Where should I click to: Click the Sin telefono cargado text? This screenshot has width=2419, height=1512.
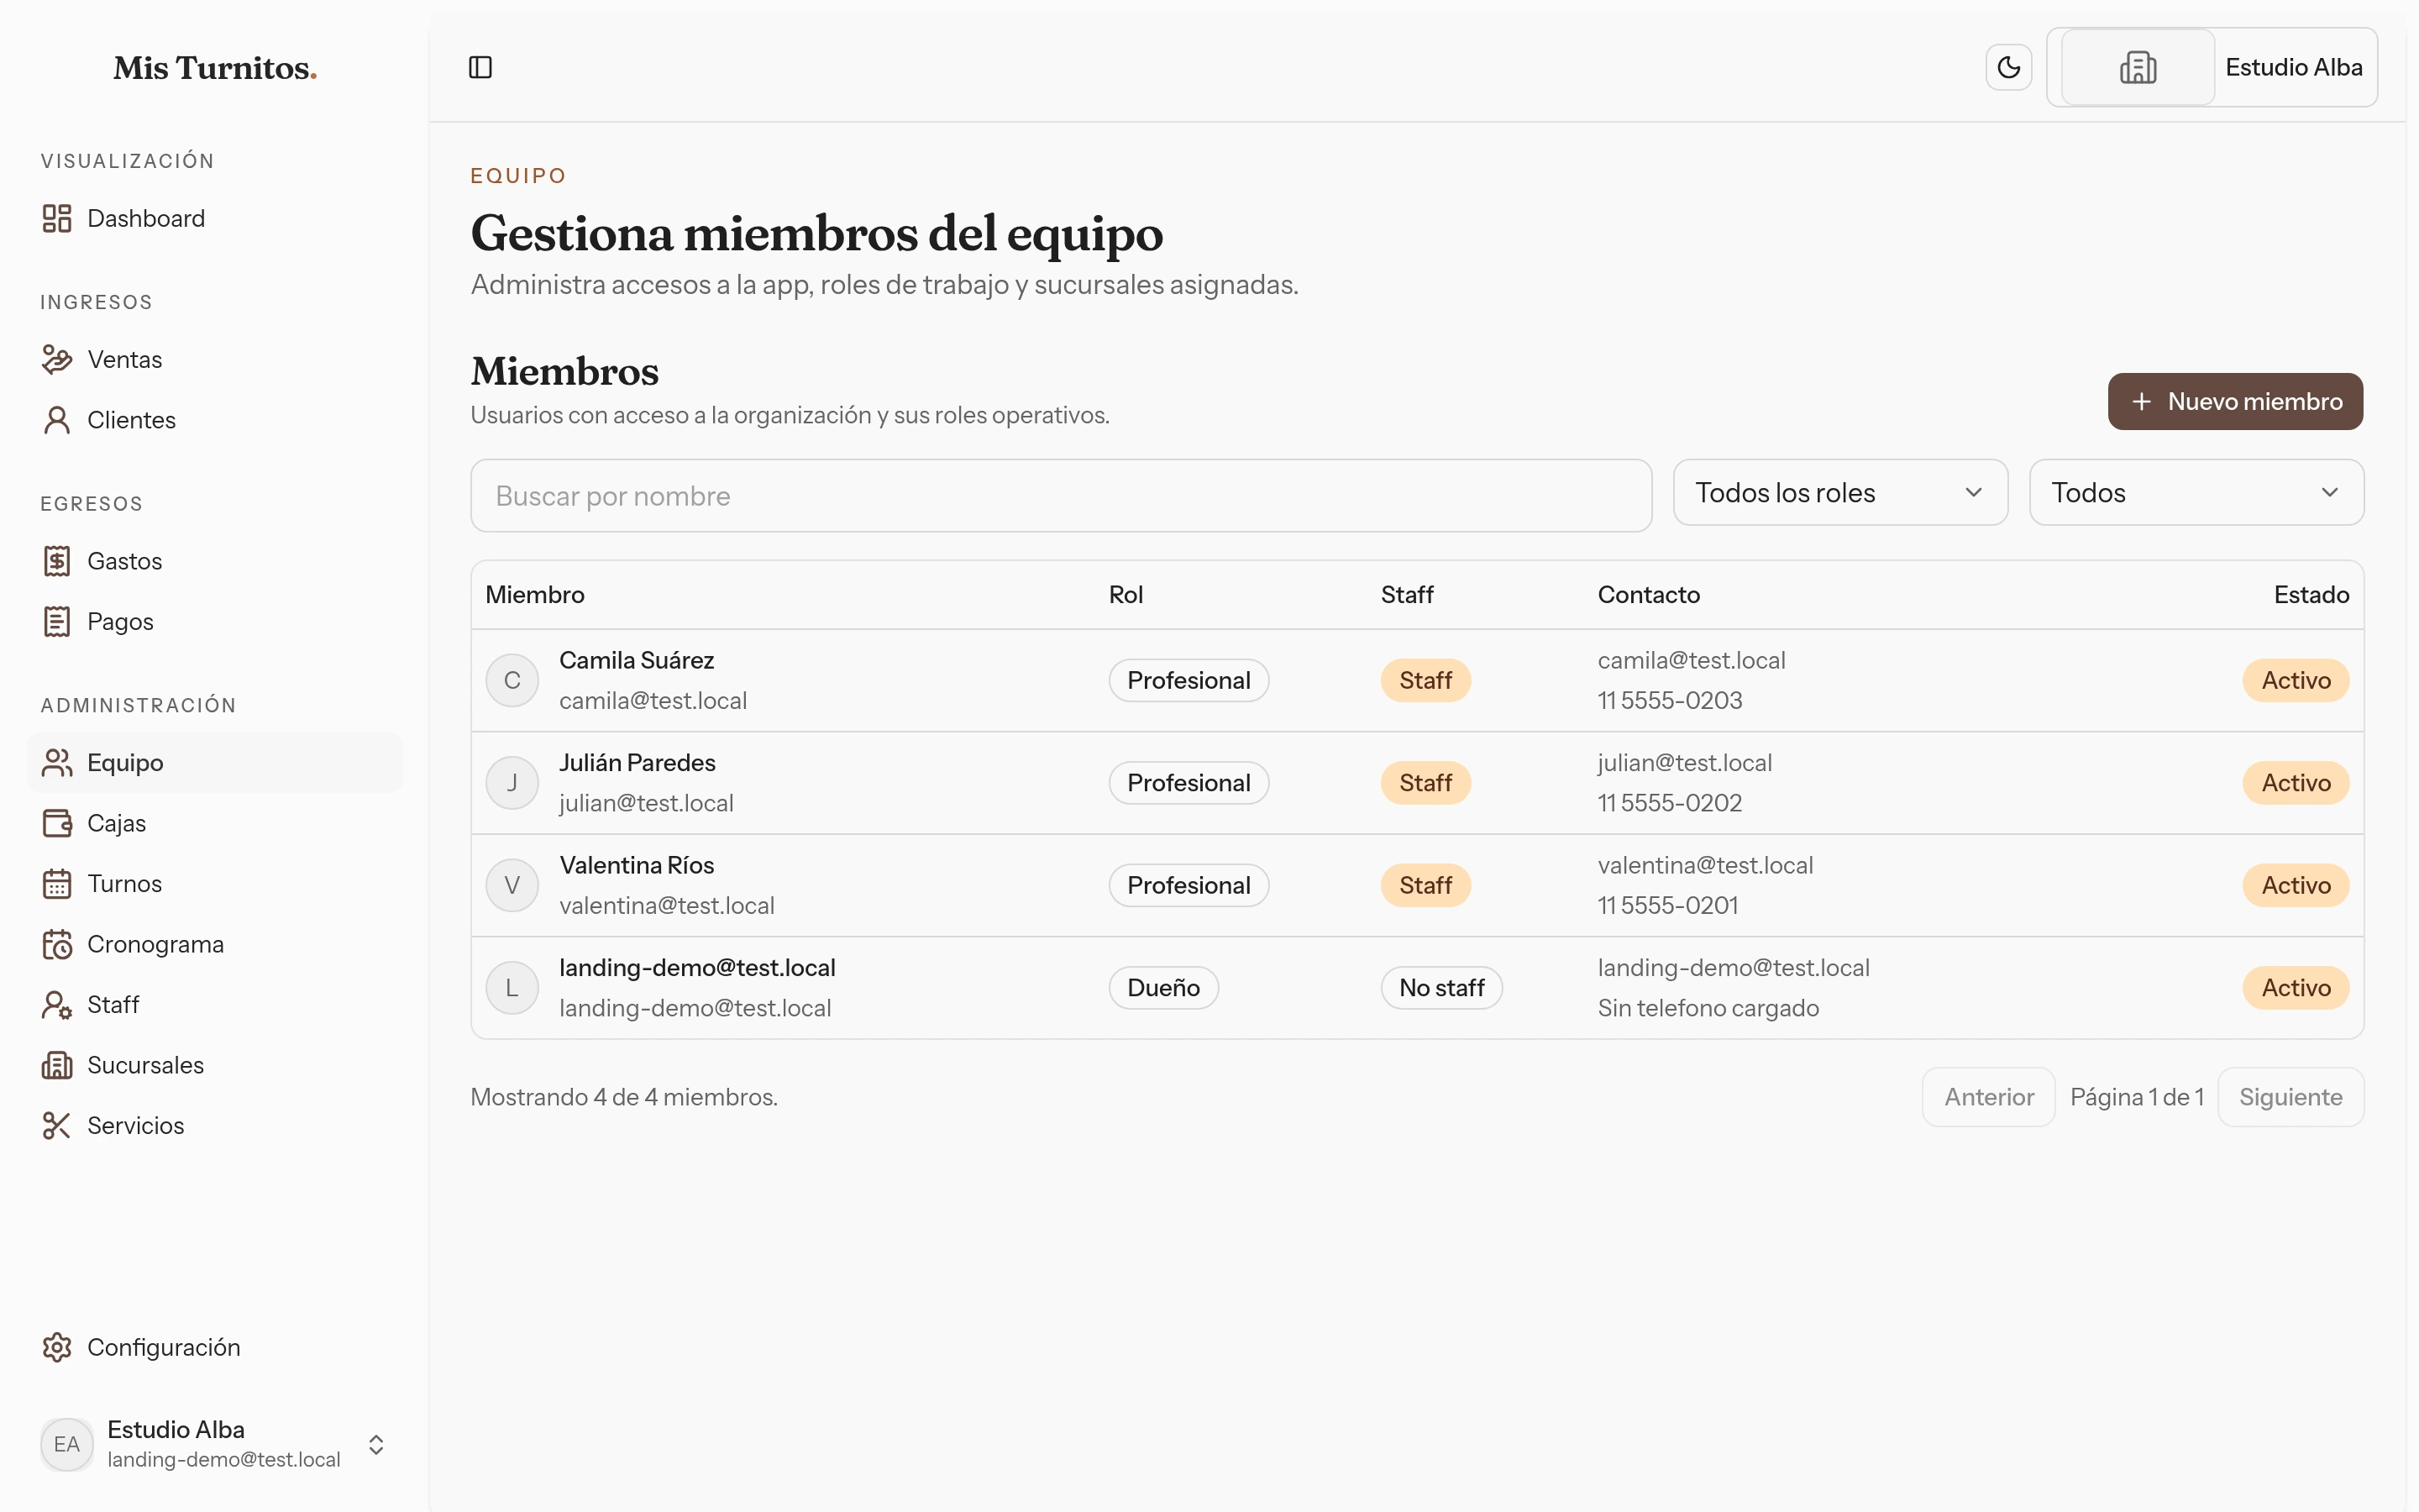click(1708, 1008)
